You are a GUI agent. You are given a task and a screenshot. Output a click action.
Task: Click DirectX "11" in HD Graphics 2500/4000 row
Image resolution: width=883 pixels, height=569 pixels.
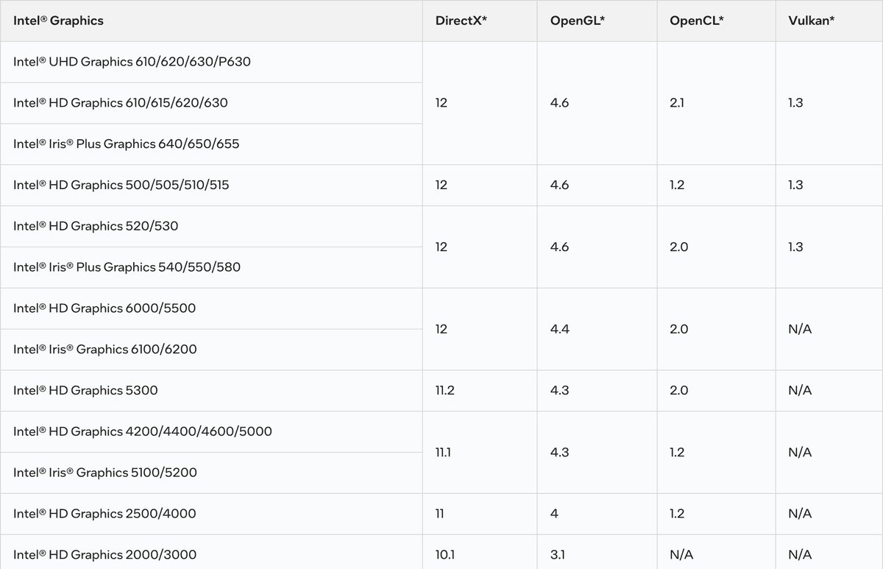pyautogui.click(x=440, y=514)
